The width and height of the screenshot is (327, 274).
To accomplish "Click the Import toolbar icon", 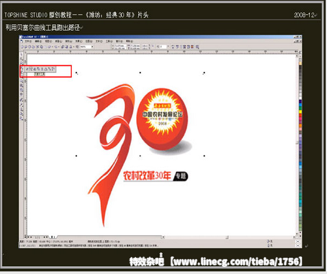I will pyautogui.click(x=63, y=47).
